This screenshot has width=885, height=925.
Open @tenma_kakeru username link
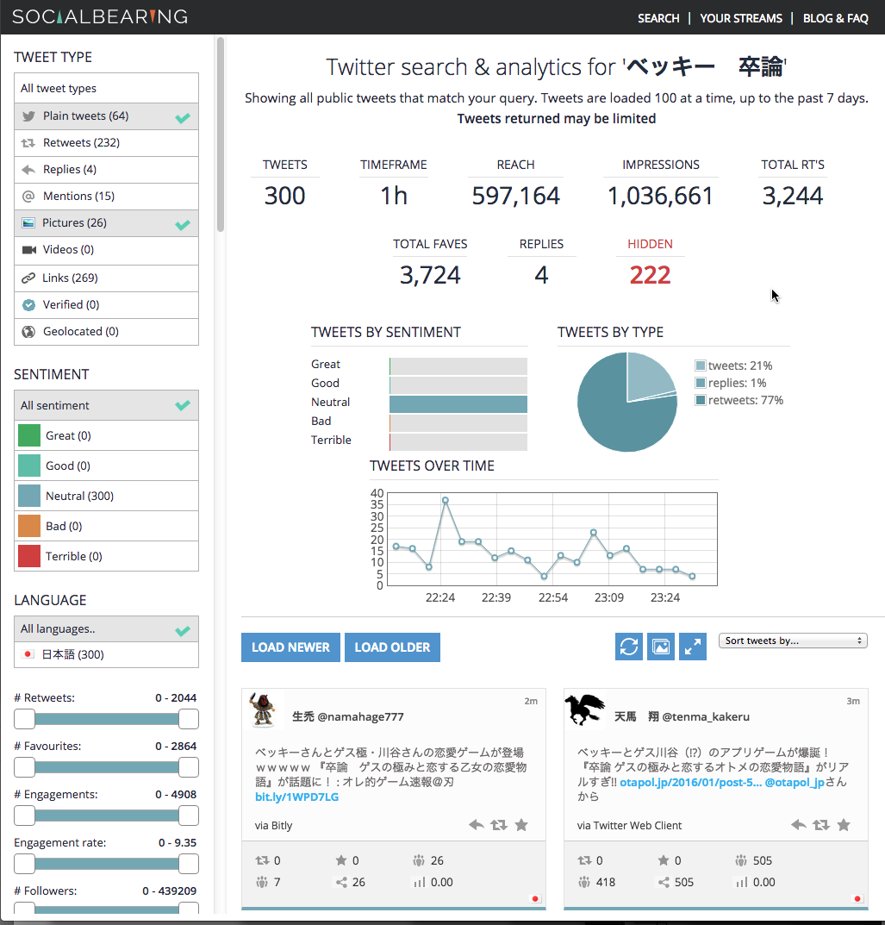pos(706,716)
